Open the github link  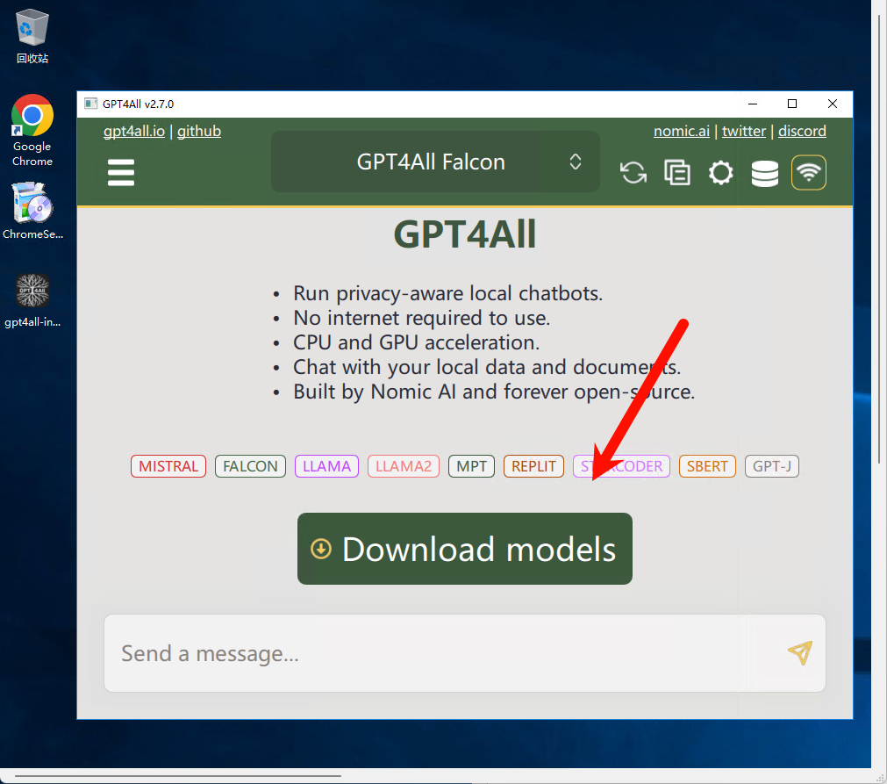(x=199, y=132)
